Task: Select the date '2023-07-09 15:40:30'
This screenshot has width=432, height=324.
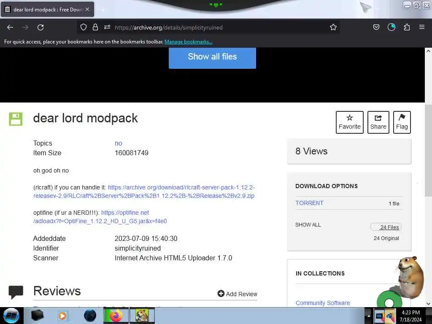Action: [x=146, y=239]
